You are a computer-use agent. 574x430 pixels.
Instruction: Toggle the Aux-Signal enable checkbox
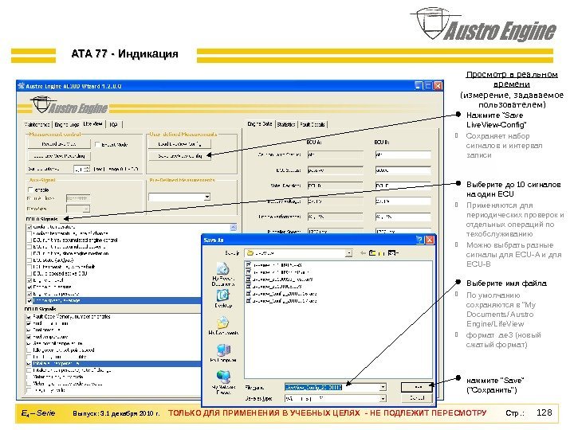coord(30,190)
